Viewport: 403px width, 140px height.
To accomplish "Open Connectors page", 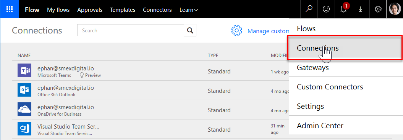I will pyautogui.click(x=157, y=10).
